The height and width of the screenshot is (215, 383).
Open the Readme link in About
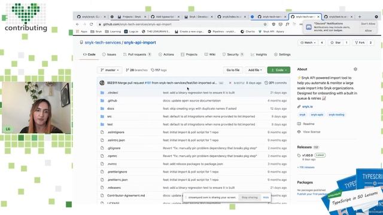click(x=309, y=124)
